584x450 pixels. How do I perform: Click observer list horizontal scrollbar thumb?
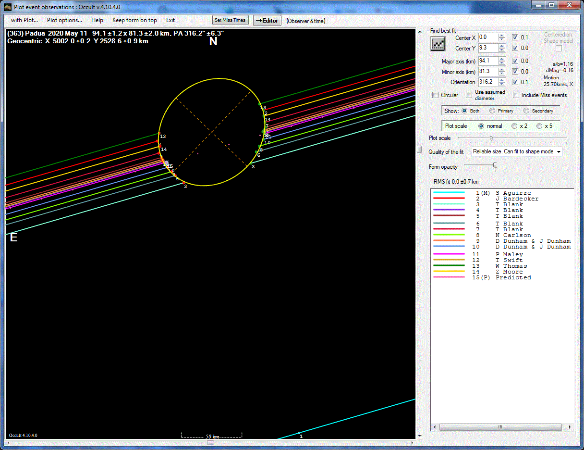500,427
